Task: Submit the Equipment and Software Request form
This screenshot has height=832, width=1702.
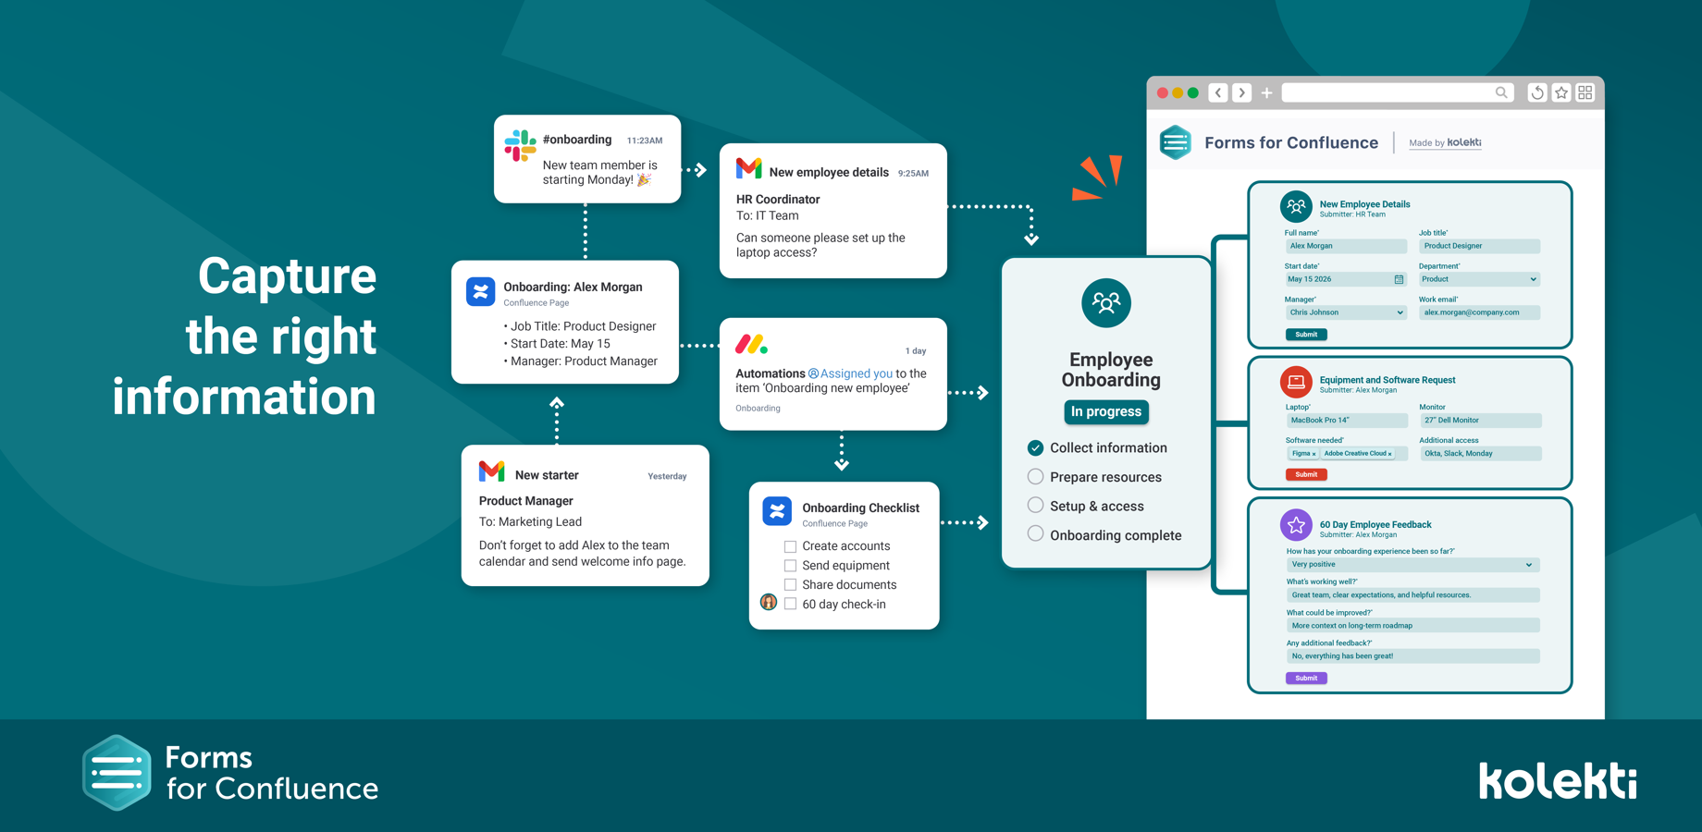Action: coord(1306,474)
